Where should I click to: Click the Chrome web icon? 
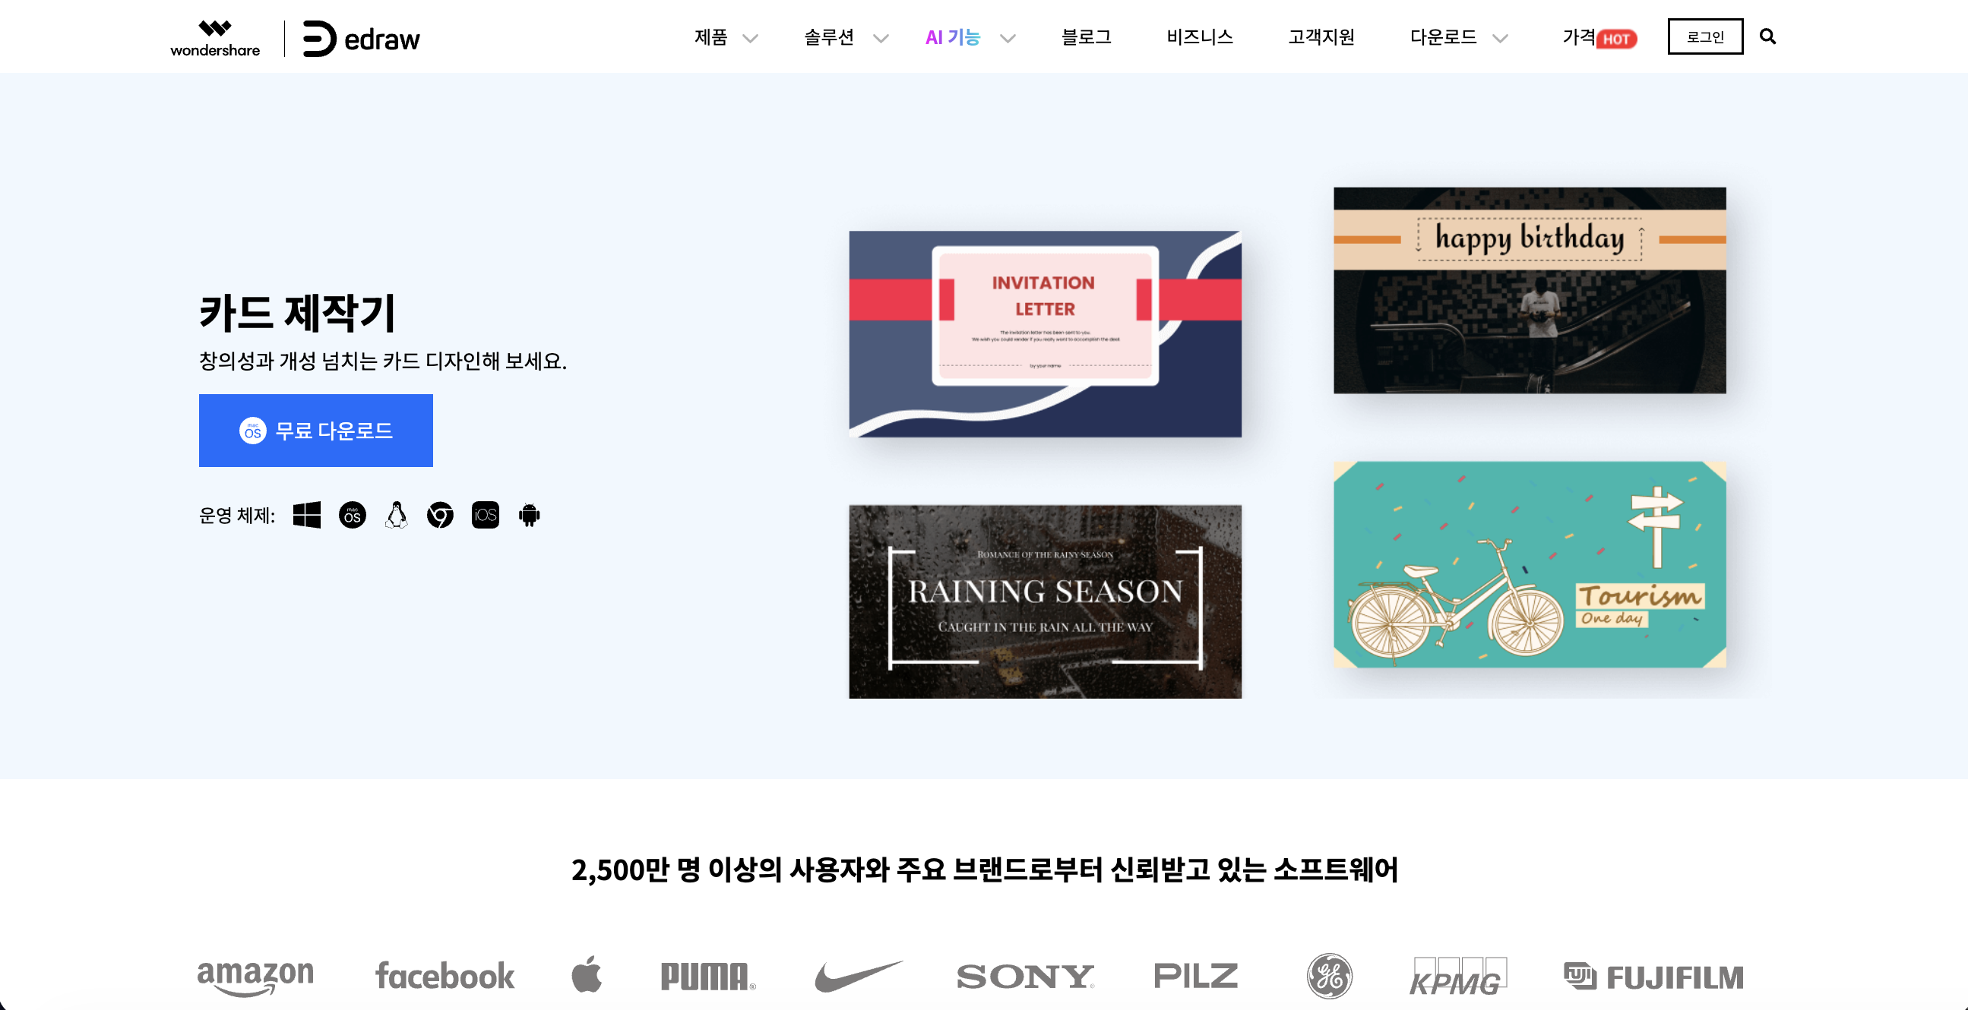440,516
